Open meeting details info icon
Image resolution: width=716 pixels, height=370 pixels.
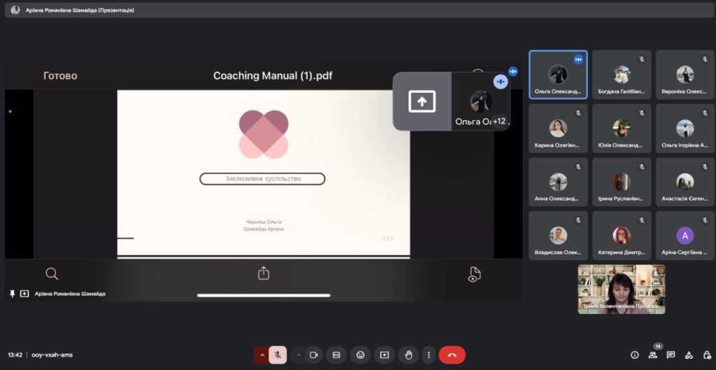pyautogui.click(x=635, y=355)
